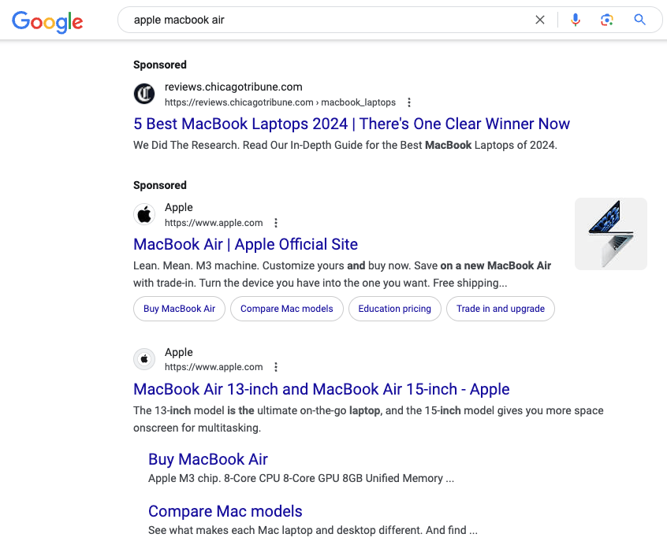
Task: Open MacBook Air | Apple Official Site link
Action: pos(245,244)
